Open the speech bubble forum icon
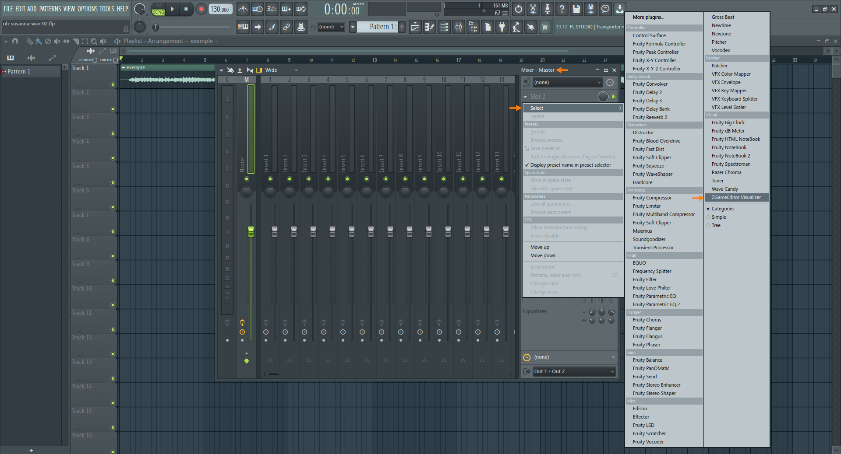 [x=605, y=9]
